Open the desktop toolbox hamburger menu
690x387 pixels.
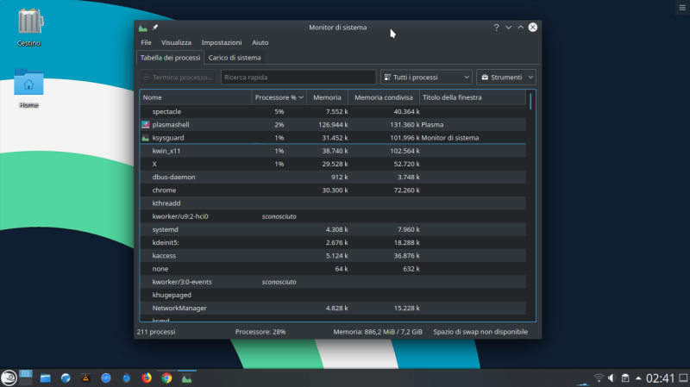coord(682,8)
